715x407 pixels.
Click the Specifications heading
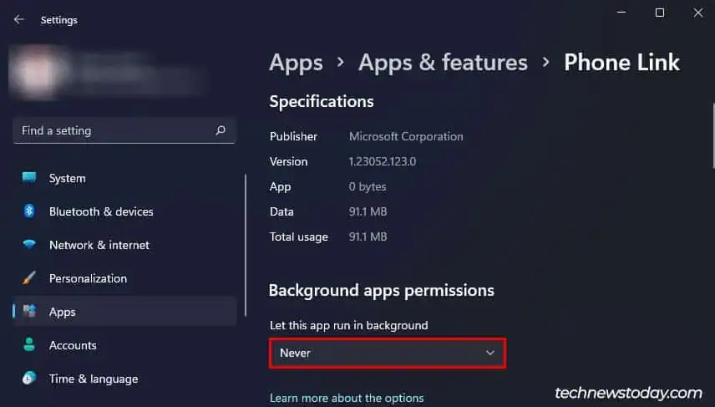point(322,101)
